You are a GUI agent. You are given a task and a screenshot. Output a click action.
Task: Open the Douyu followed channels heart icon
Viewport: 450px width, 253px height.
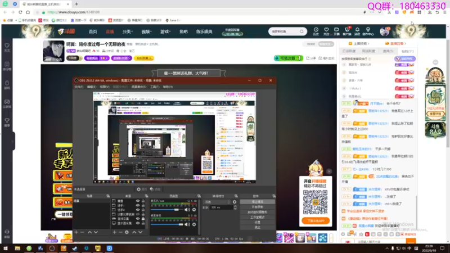tap(326, 31)
